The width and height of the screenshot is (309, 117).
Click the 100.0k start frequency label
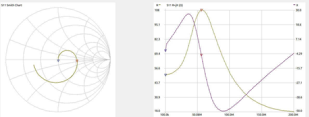pyautogui.click(x=165, y=114)
